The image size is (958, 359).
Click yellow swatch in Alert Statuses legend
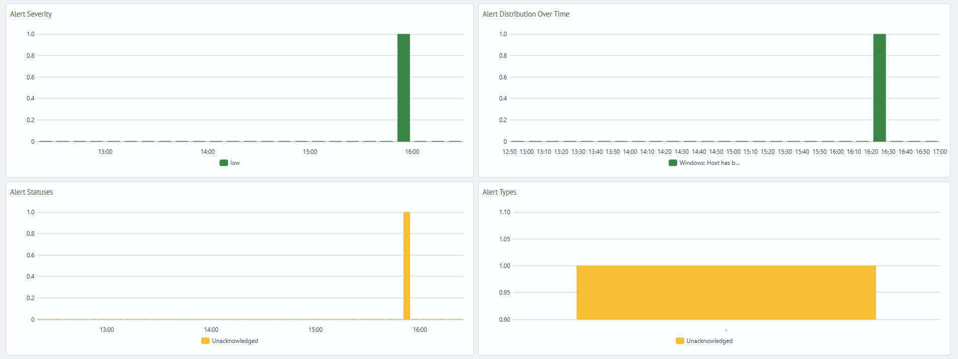(205, 341)
